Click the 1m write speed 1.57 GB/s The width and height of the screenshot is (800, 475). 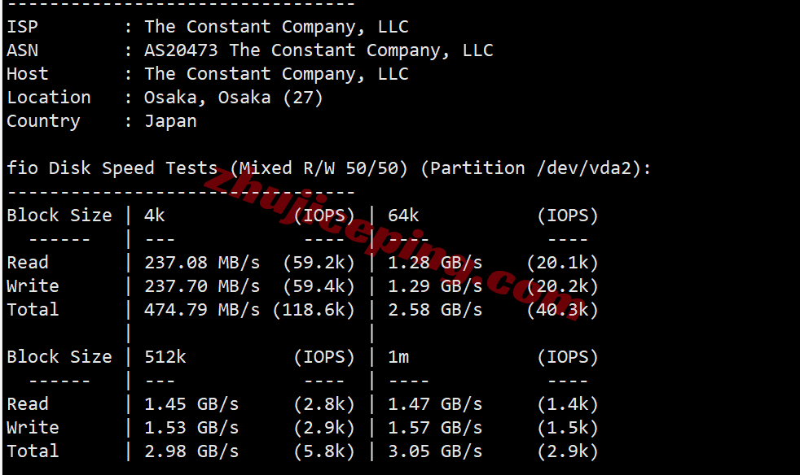tap(435, 428)
